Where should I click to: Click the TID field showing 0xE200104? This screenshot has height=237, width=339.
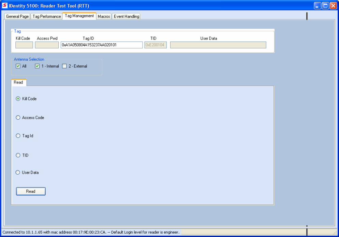(156, 45)
